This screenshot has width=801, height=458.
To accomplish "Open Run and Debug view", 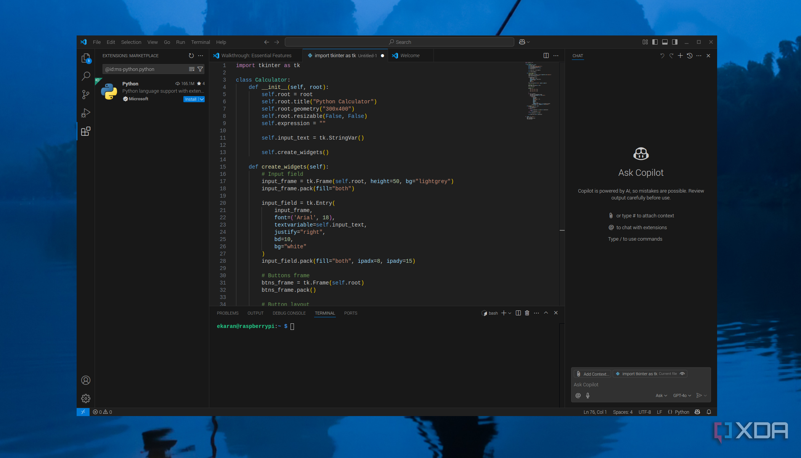I will pos(86,113).
